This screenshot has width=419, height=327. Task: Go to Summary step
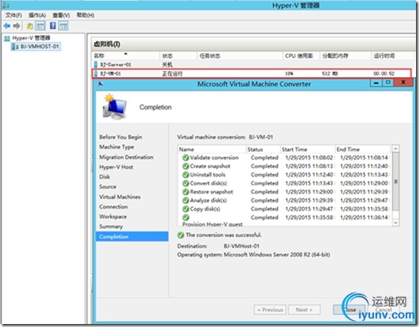pos(111,226)
